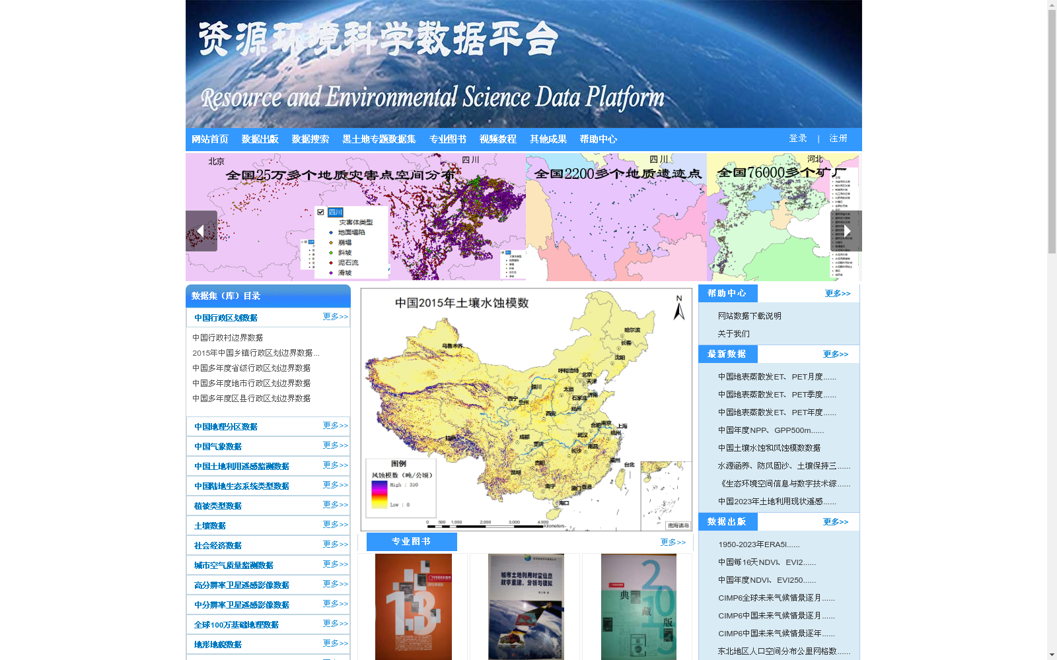Expand 更多>> beside 中国行政区划数据

coord(336,317)
